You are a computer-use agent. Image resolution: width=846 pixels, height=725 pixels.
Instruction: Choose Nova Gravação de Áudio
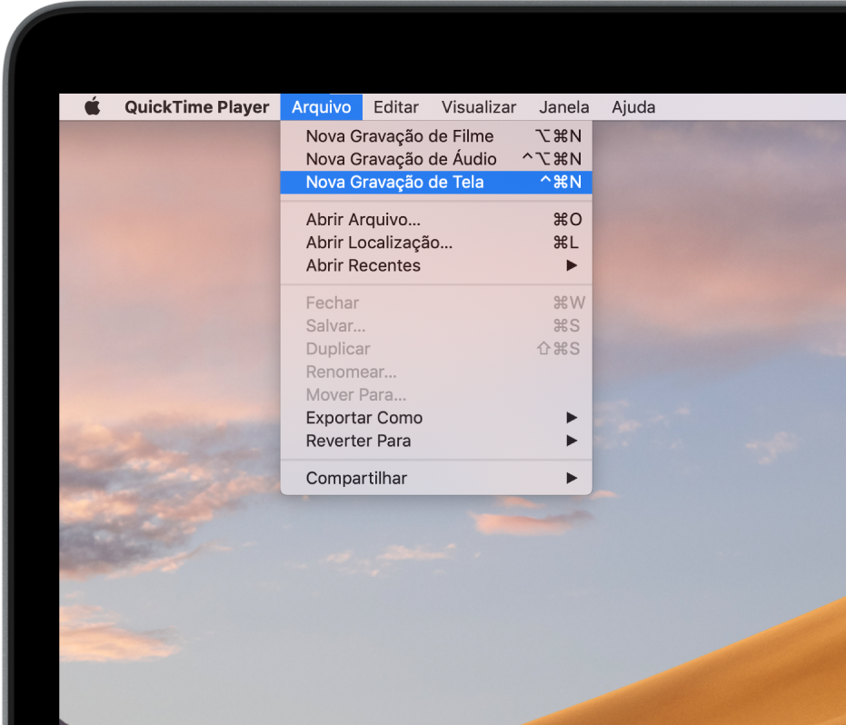[x=436, y=159]
